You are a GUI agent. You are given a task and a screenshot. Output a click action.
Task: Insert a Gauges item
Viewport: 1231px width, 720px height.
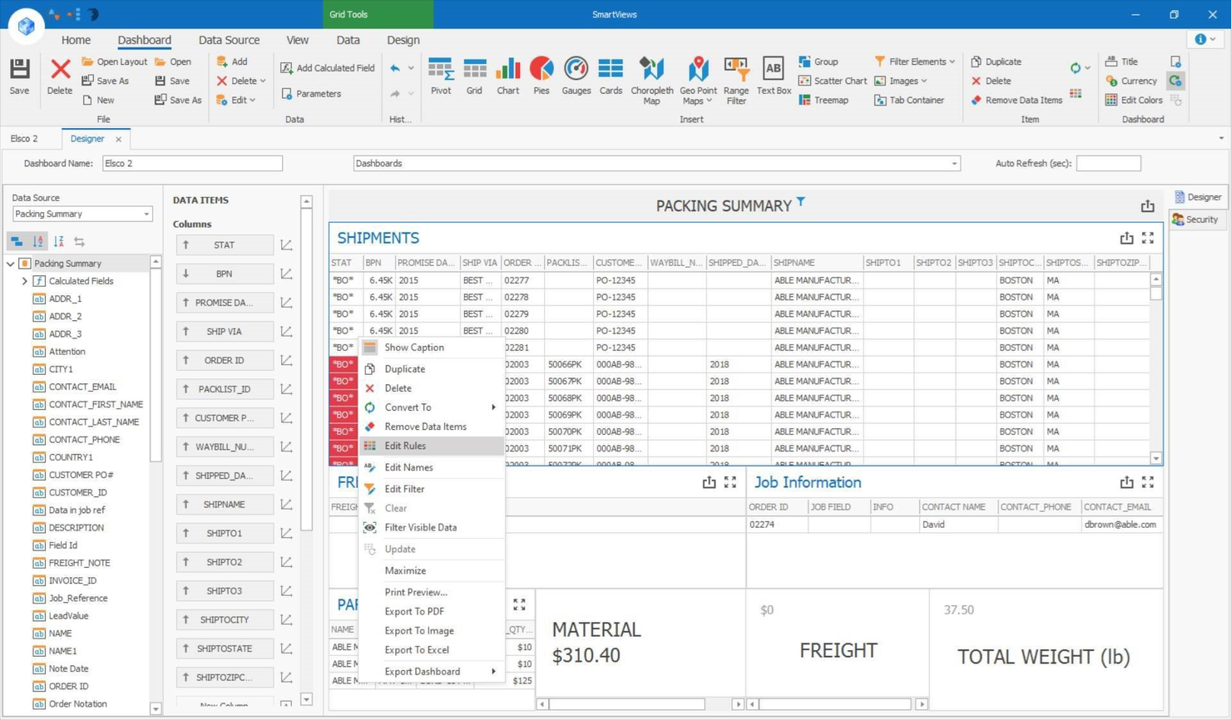point(576,79)
